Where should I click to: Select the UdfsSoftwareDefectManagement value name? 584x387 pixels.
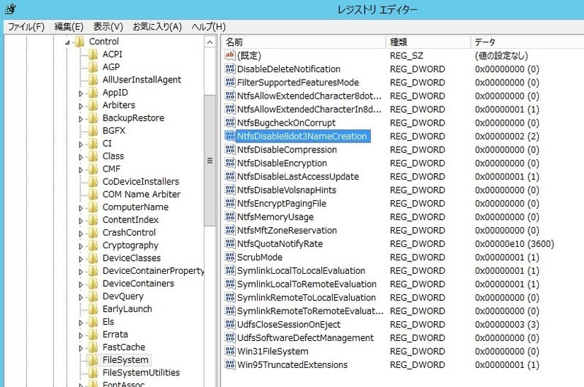(x=305, y=338)
